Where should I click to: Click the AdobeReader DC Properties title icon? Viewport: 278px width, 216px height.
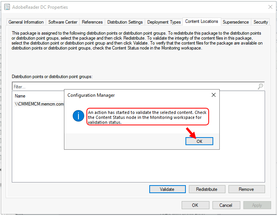point(7,7)
